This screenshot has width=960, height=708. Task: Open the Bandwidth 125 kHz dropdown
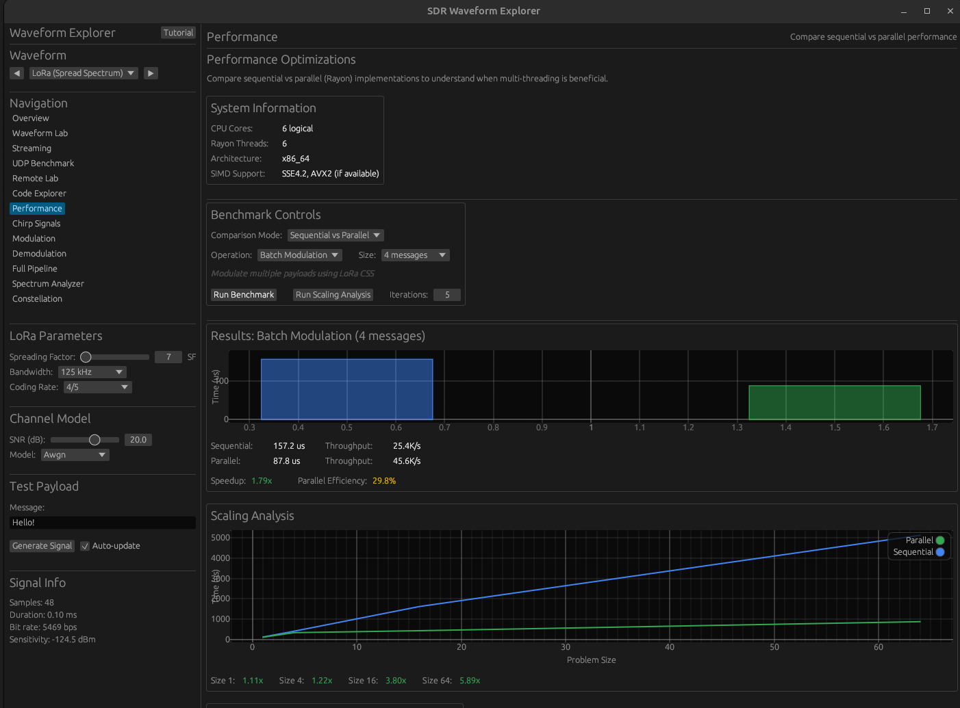coord(92,372)
